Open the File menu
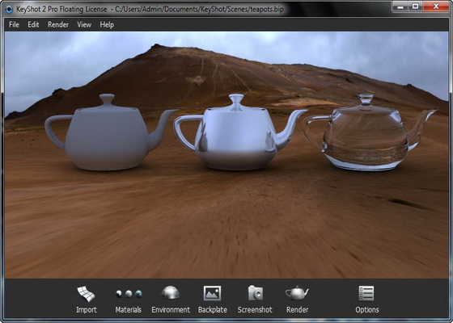Image resolution: width=453 pixels, height=323 pixels. 14,25
